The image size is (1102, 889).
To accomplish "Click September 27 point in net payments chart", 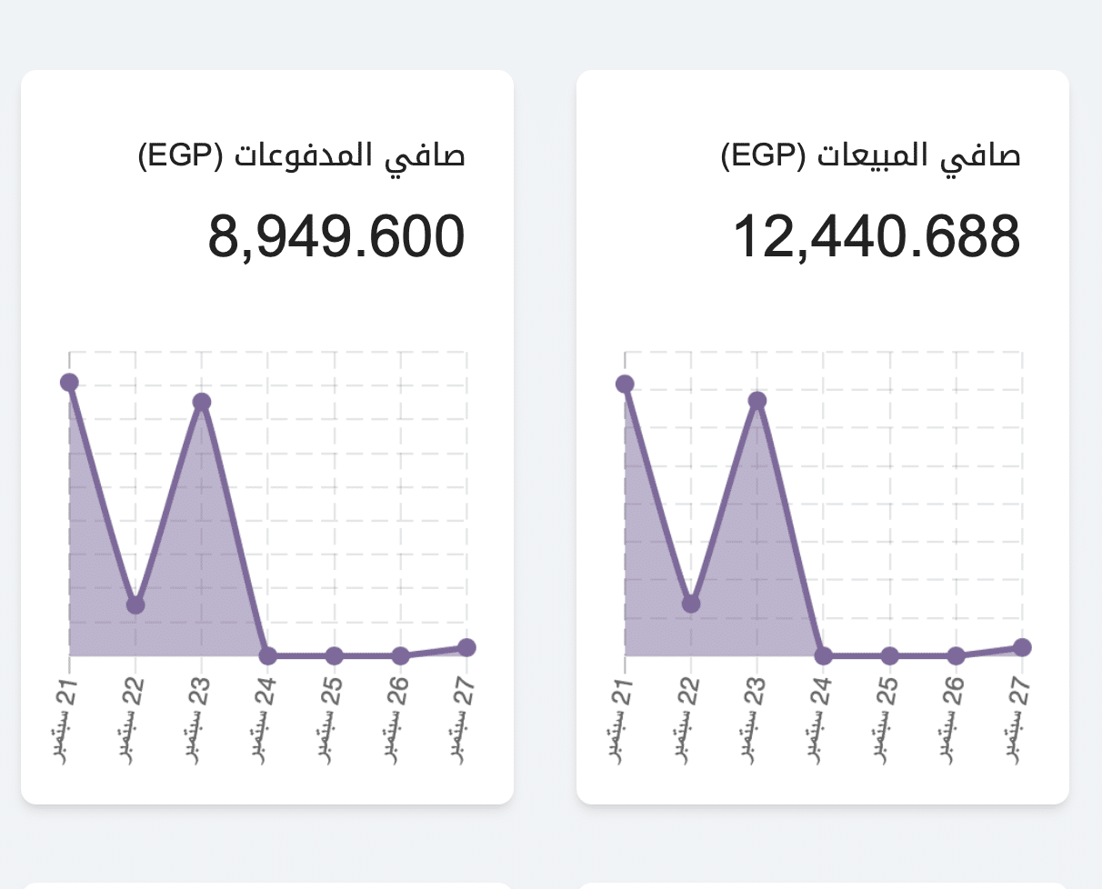I will click(x=466, y=647).
